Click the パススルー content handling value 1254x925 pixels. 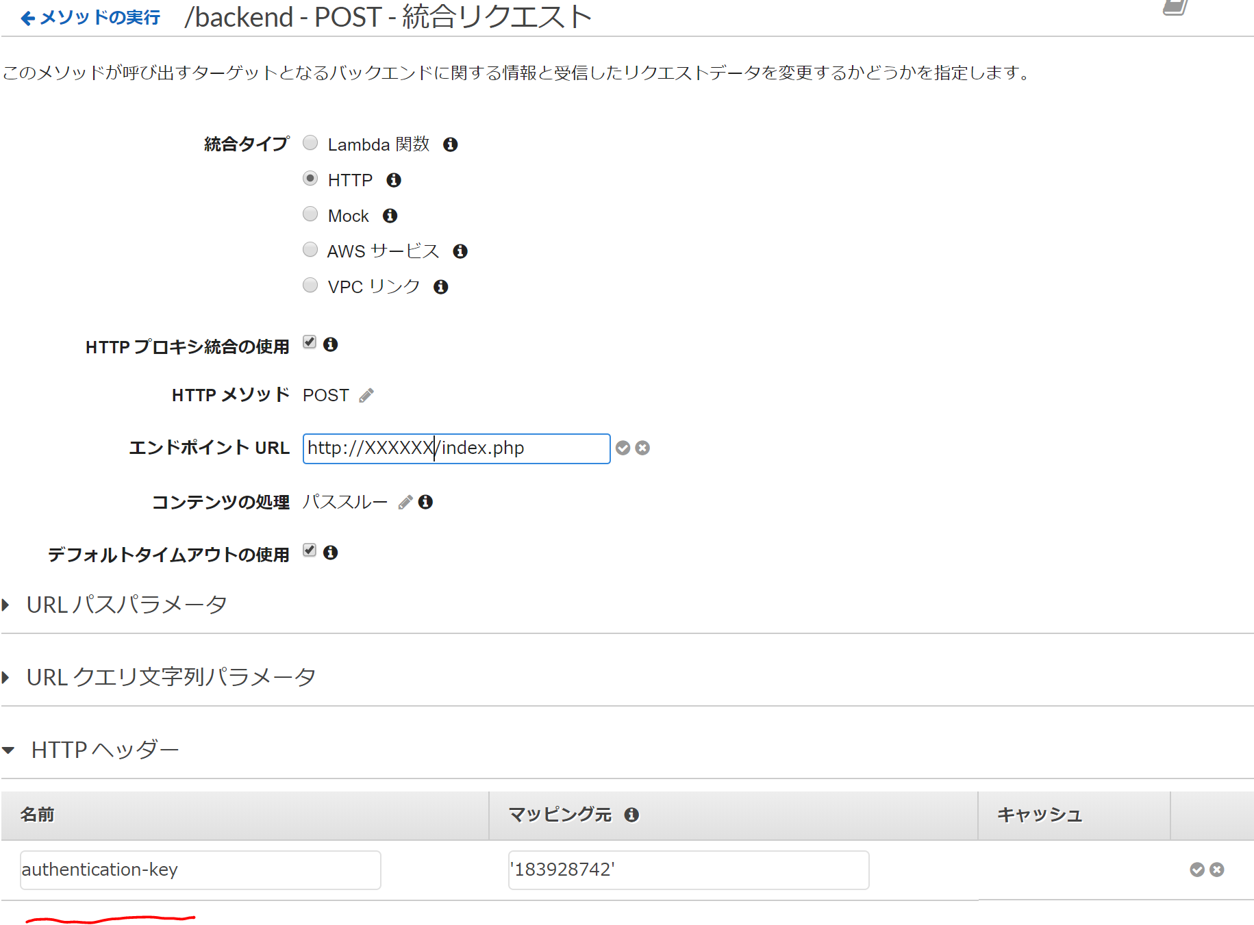click(345, 502)
